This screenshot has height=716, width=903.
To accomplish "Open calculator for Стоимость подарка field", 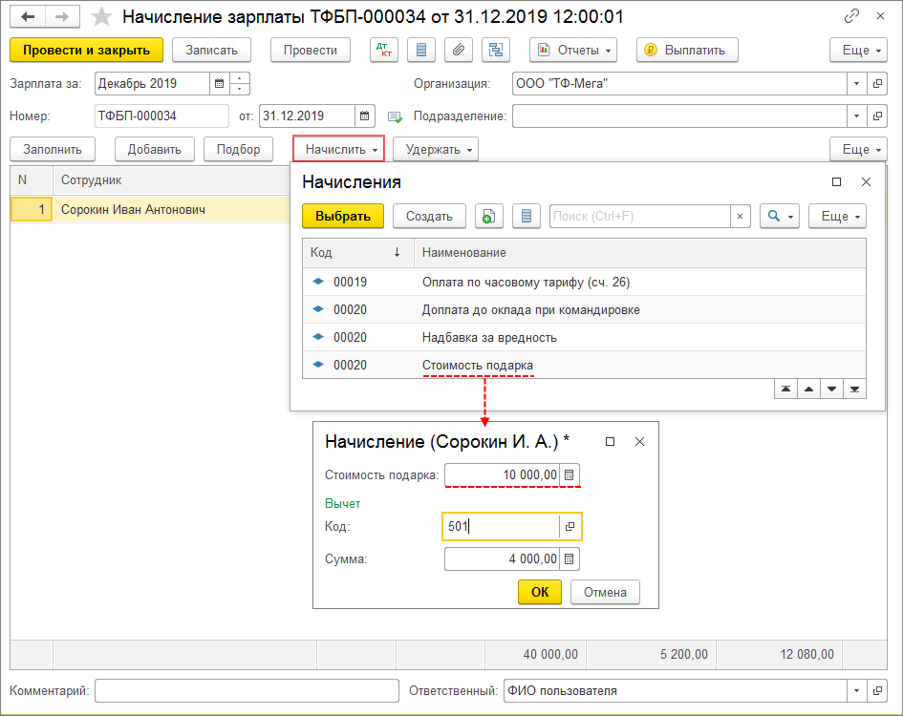I will [x=570, y=474].
